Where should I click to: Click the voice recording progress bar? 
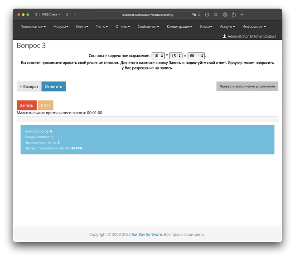point(147,119)
